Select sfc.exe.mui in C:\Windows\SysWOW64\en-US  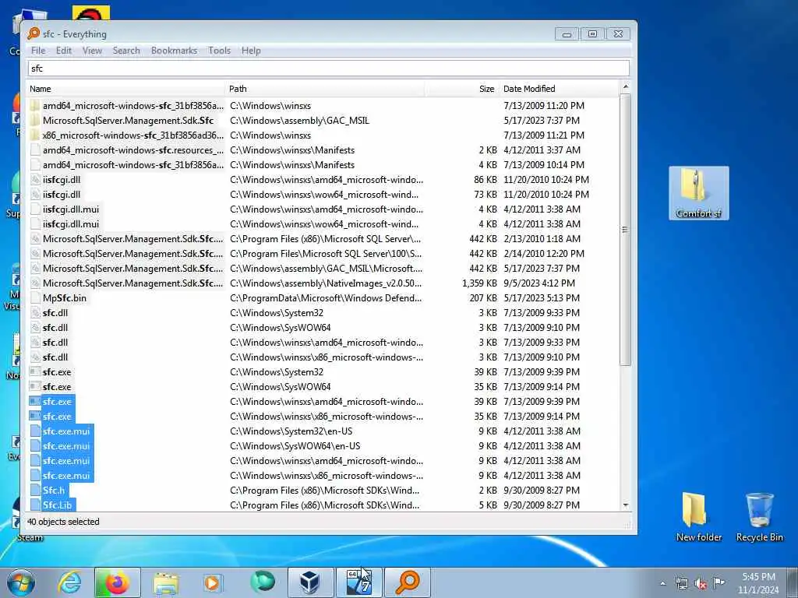tap(66, 446)
